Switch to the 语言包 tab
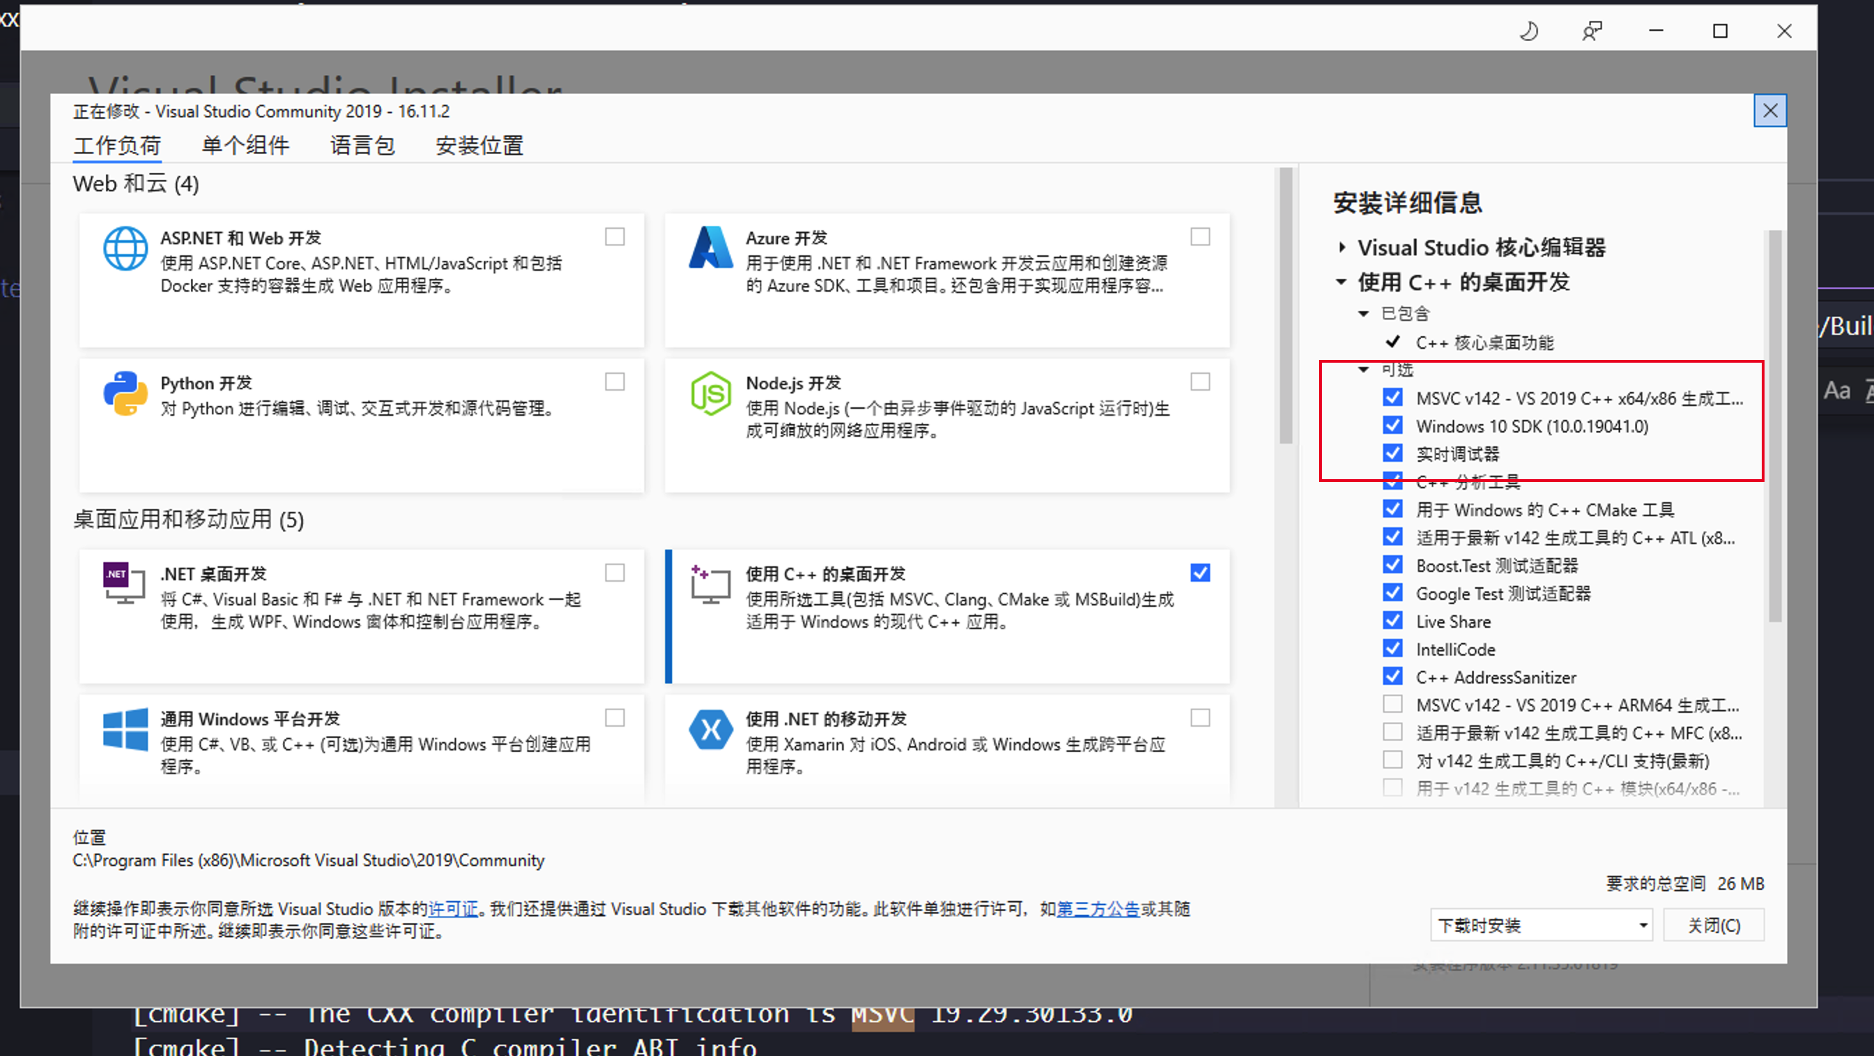Image resolution: width=1874 pixels, height=1056 pixels. (362, 145)
